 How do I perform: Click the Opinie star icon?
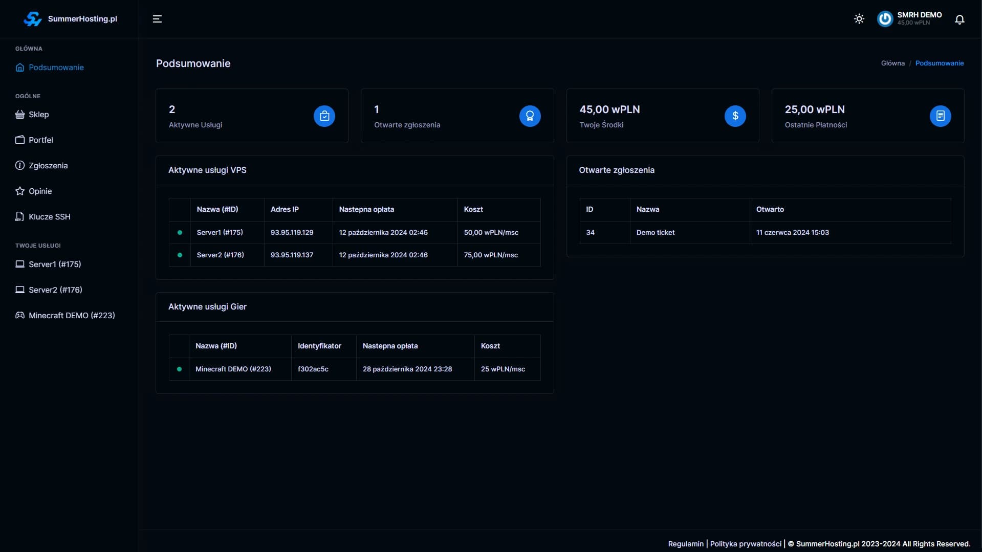20,191
